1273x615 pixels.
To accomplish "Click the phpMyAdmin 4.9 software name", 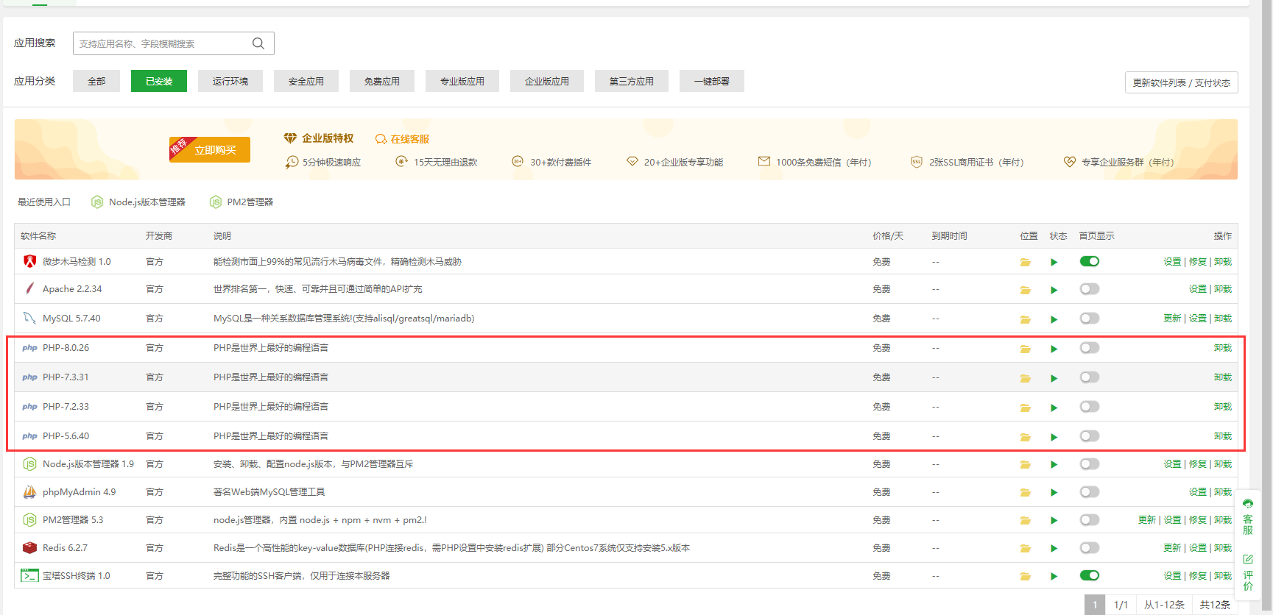I will [80, 492].
